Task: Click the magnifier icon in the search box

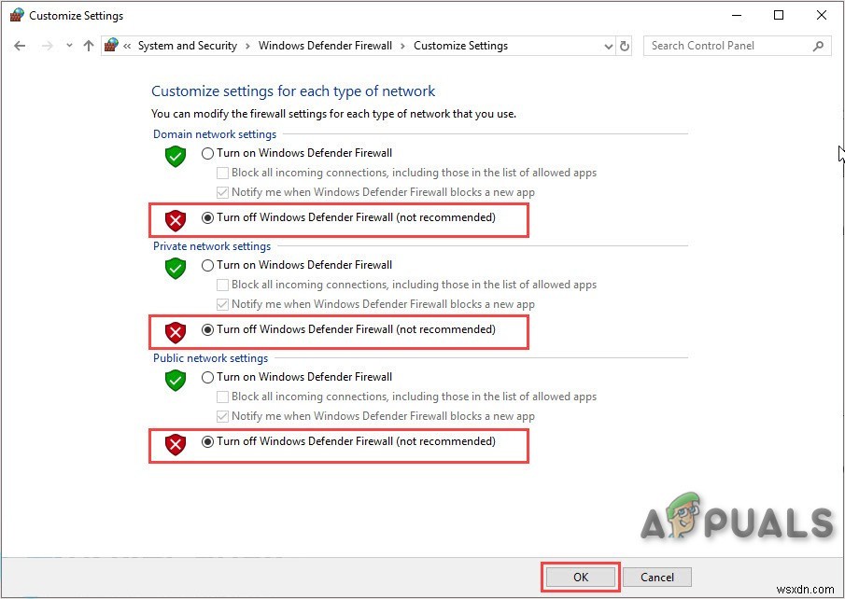Action: click(x=817, y=45)
